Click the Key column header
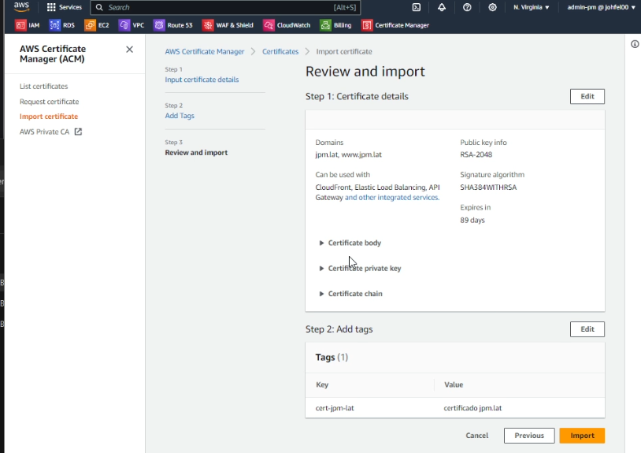The height and width of the screenshot is (453, 641). point(322,384)
